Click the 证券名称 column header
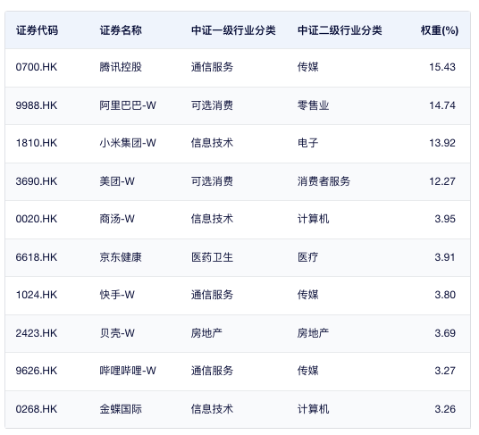 pos(121,30)
